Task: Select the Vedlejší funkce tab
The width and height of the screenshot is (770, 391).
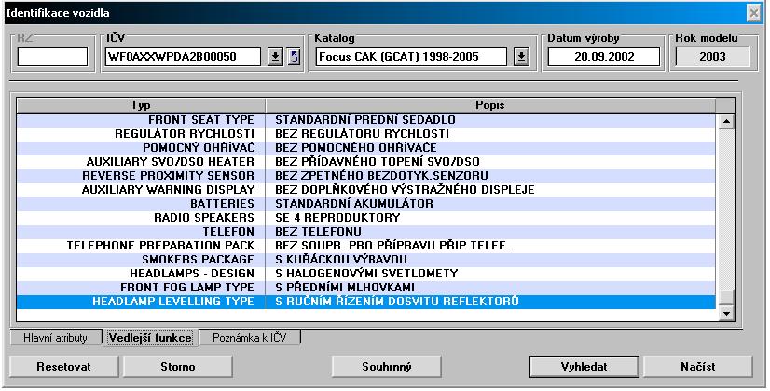Action: click(x=150, y=338)
